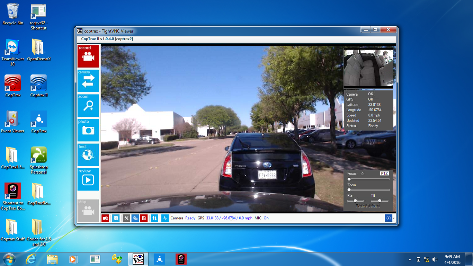The width and height of the screenshot is (473, 266).
Task: Show hidden system tray icons
Action: [x=410, y=259]
